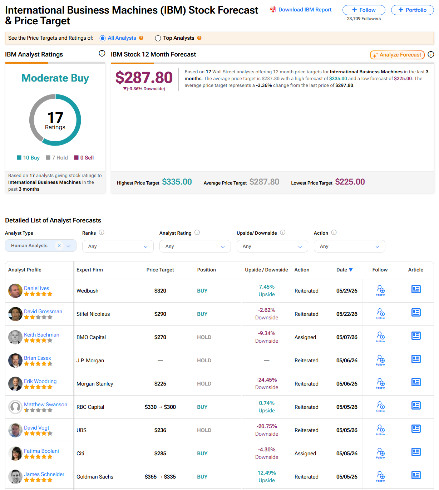
Task: Click Upside / Downside column header
Action: (266, 270)
